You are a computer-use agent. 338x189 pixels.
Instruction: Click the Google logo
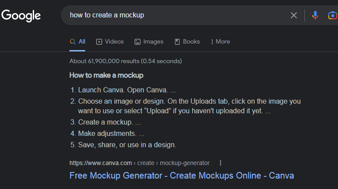pos(21,16)
